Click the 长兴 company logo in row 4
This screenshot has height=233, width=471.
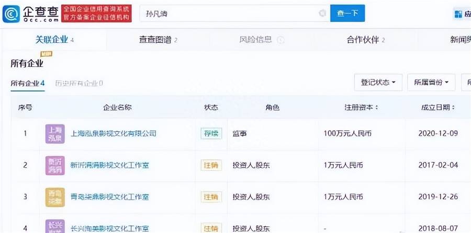click(55, 226)
